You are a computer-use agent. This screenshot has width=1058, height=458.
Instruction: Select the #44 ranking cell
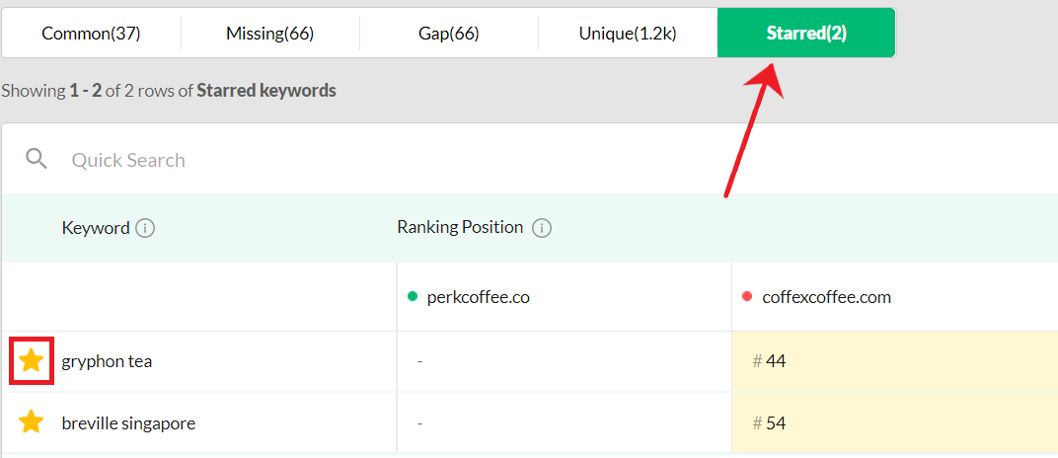pyautogui.click(x=895, y=361)
